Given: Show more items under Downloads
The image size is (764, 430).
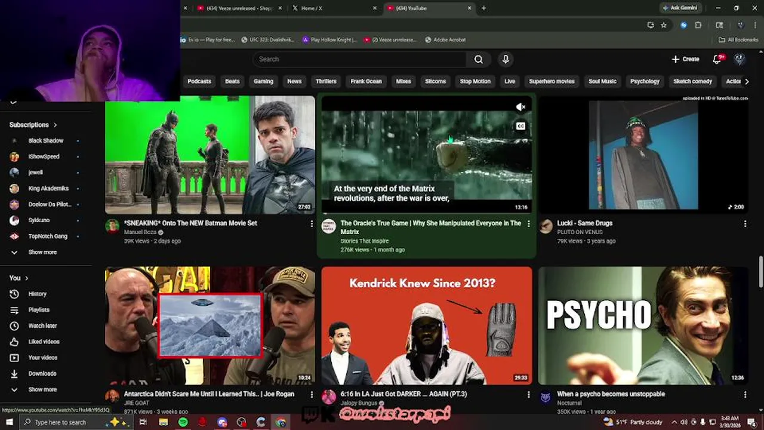Looking at the screenshot, I should 42,389.
